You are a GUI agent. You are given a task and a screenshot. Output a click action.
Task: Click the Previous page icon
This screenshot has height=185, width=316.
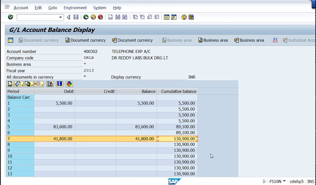click(x=142, y=17)
